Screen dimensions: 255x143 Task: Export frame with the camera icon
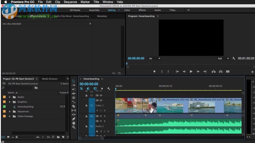point(228,71)
